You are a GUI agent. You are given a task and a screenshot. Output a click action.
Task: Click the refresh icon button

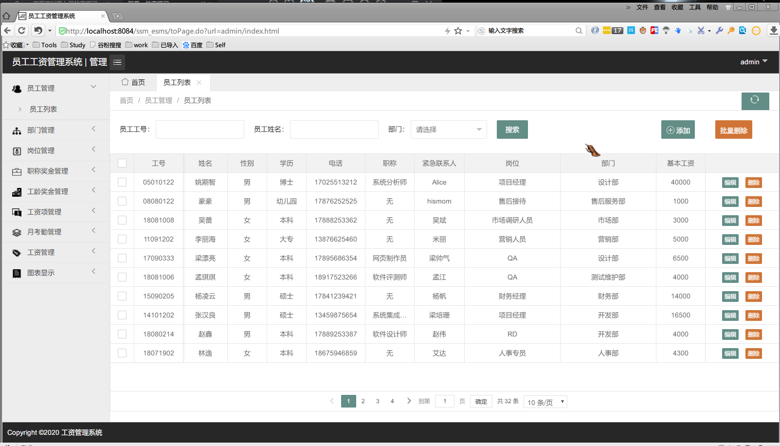click(x=755, y=100)
